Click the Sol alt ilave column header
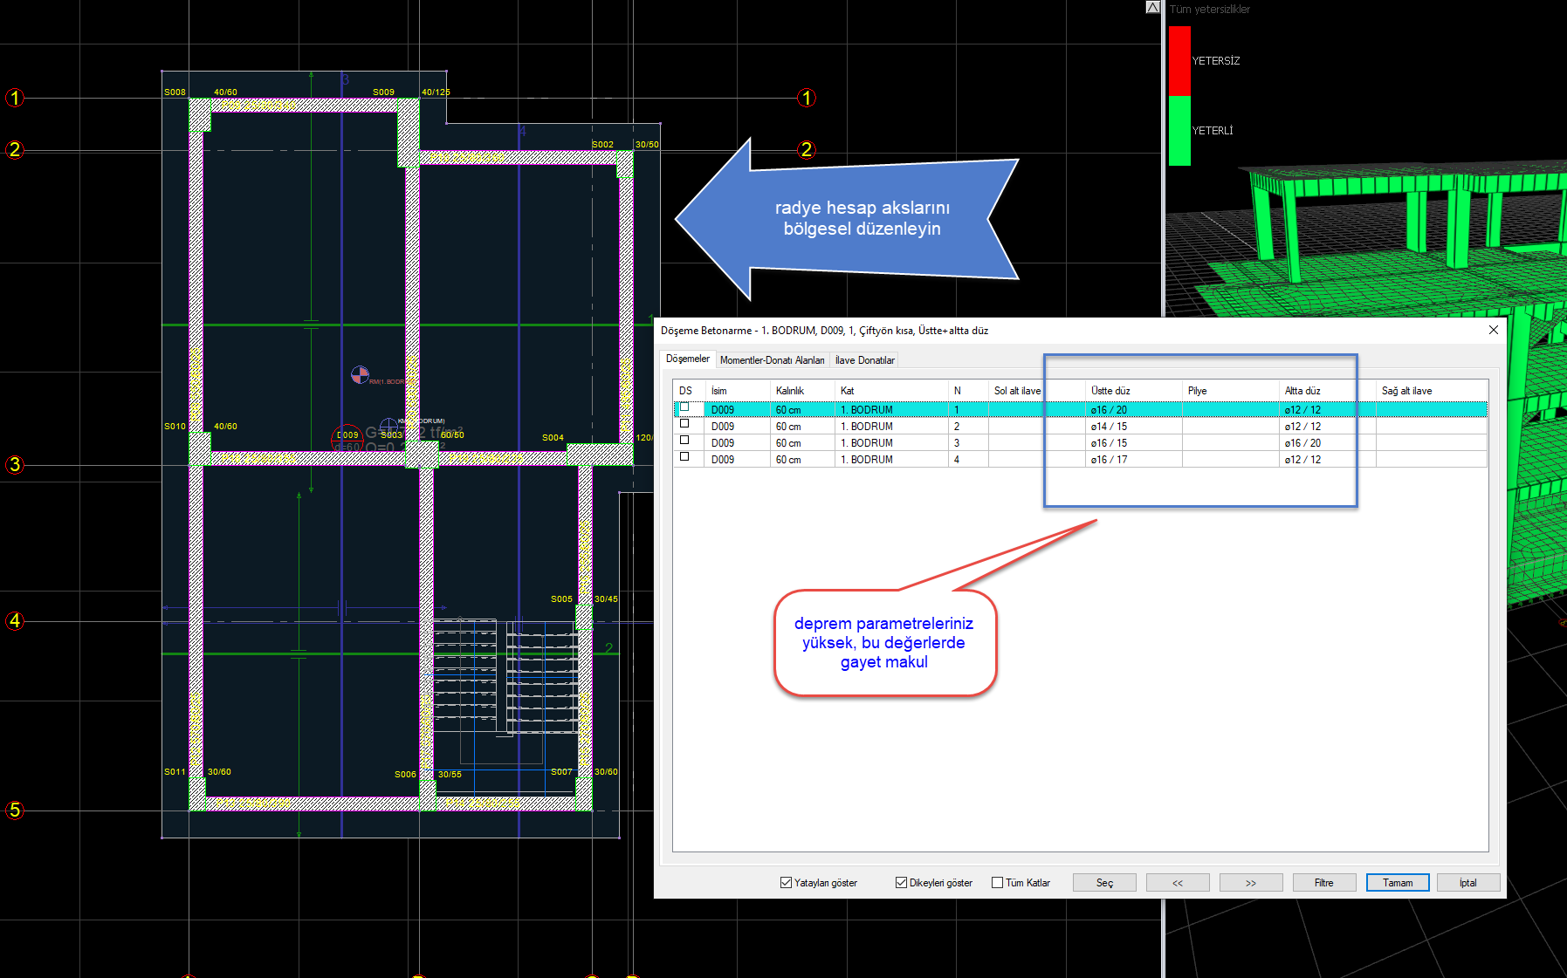 pos(1036,391)
